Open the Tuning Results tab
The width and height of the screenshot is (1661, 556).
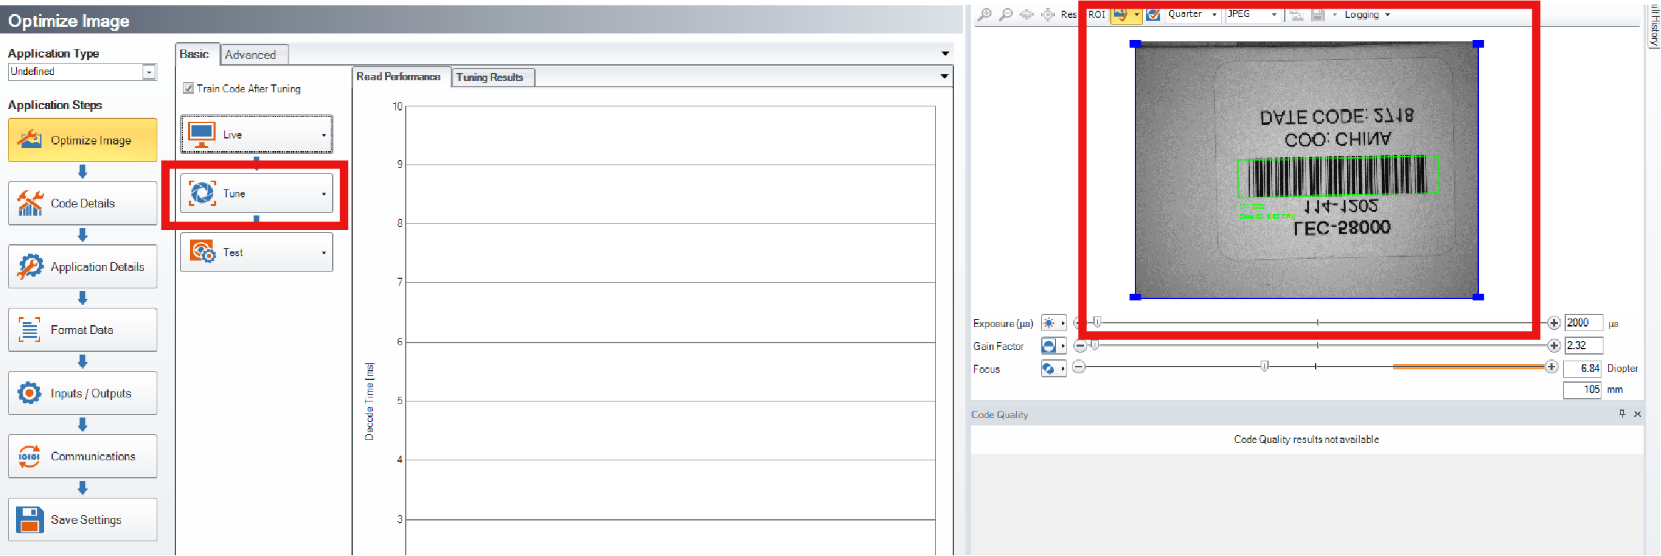(x=489, y=78)
